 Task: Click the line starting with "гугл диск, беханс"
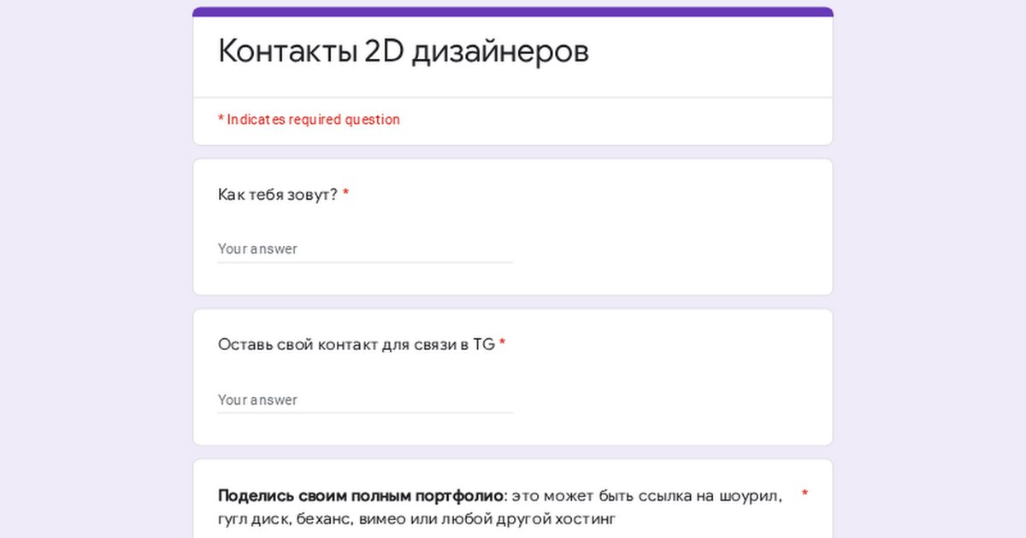point(416,518)
